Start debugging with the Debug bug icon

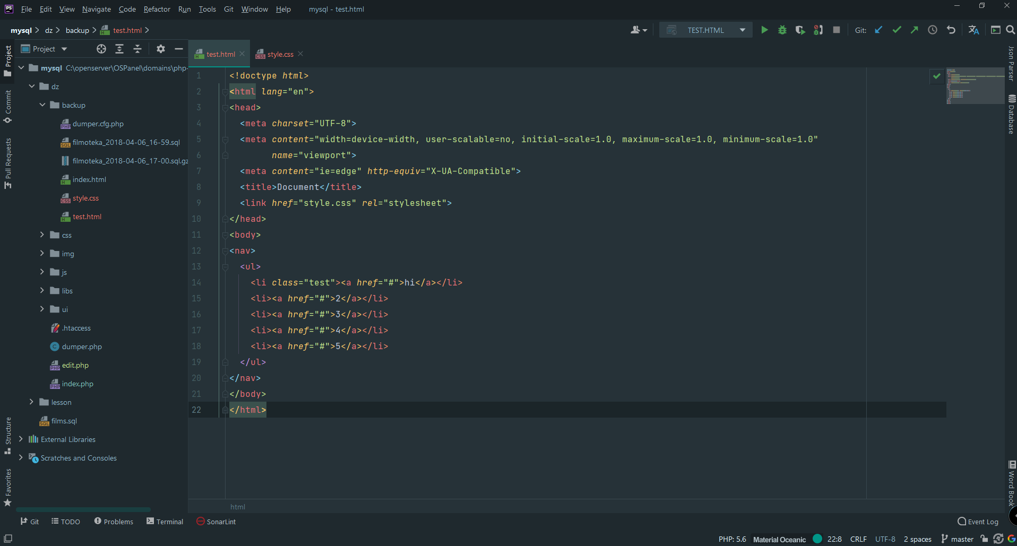point(782,30)
